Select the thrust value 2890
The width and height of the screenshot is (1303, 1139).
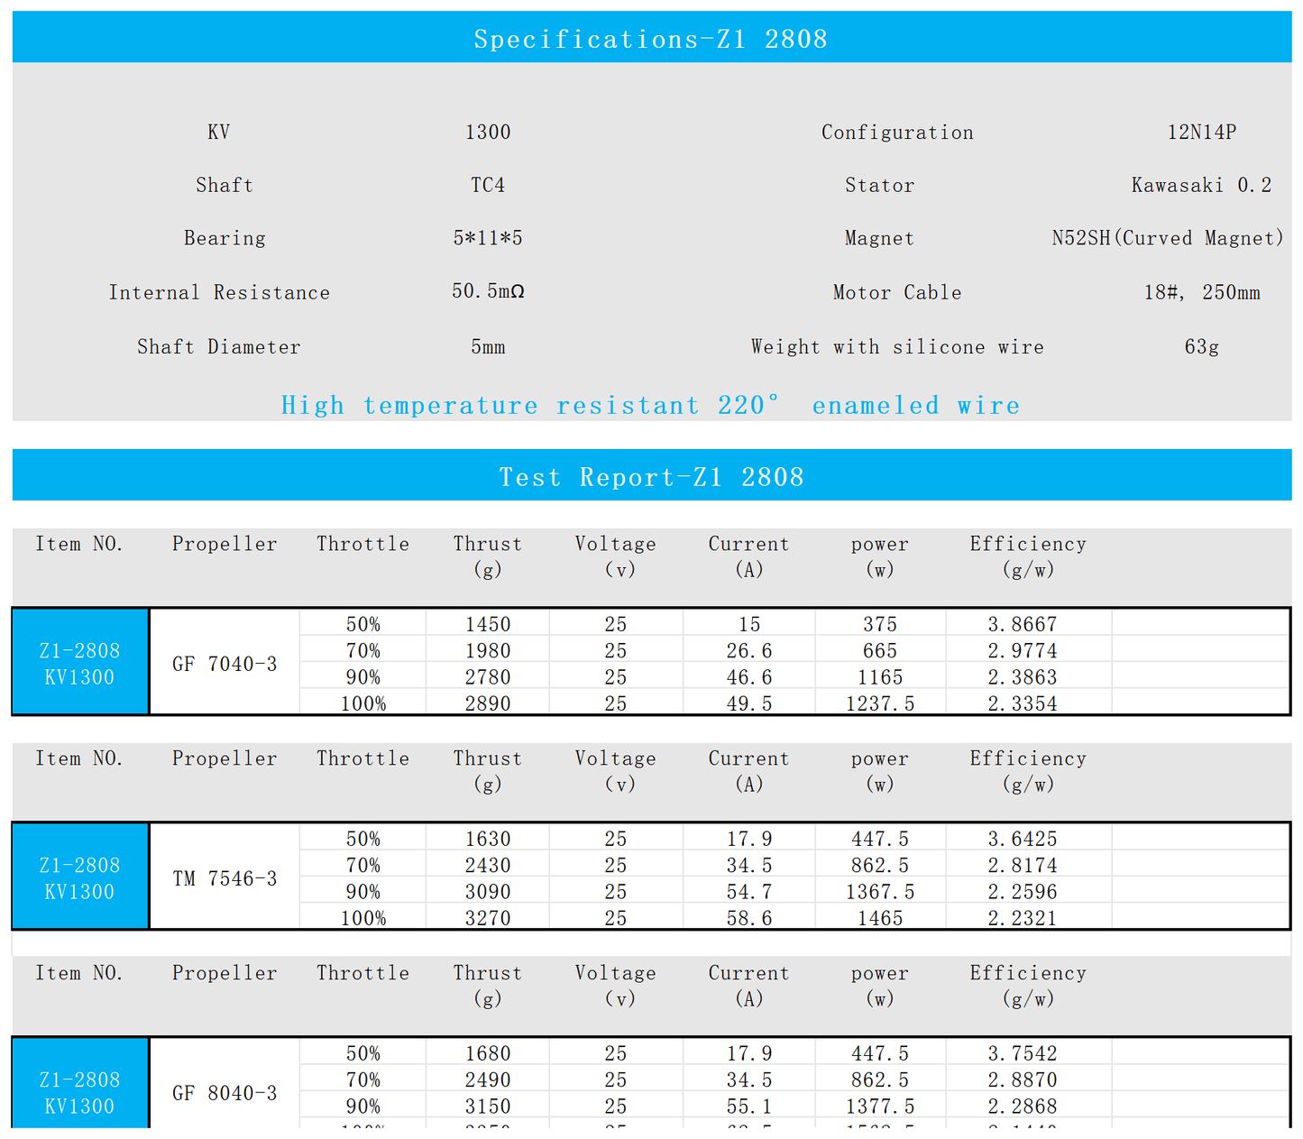click(x=488, y=703)
